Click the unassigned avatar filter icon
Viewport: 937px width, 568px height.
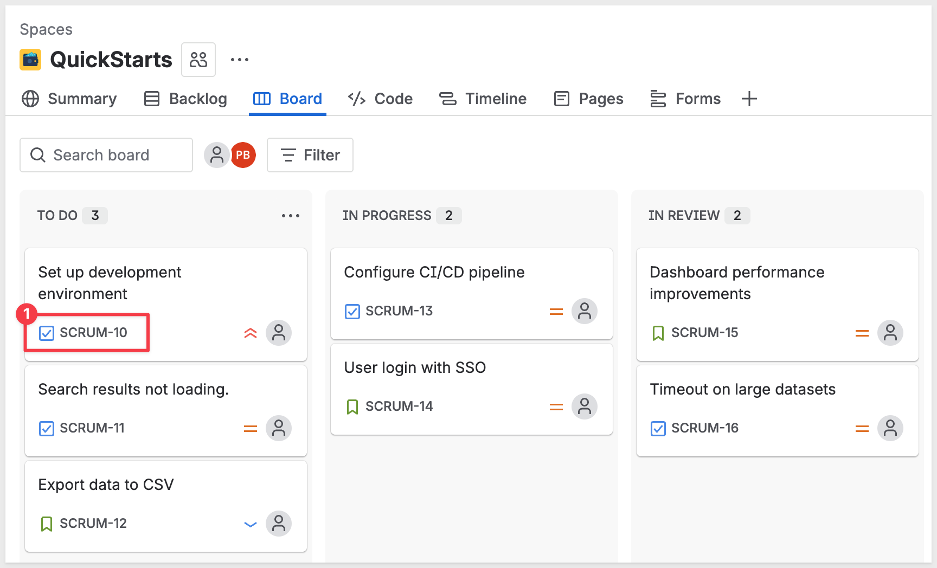[216, 155]
